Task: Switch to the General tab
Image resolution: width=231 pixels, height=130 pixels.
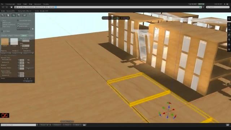Action: (x=4, y=36)
